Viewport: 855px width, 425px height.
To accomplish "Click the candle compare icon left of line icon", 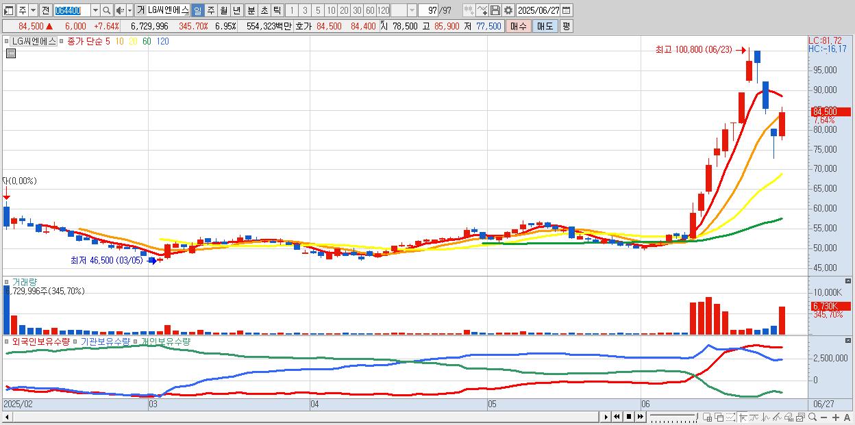I will pos(469,10).
